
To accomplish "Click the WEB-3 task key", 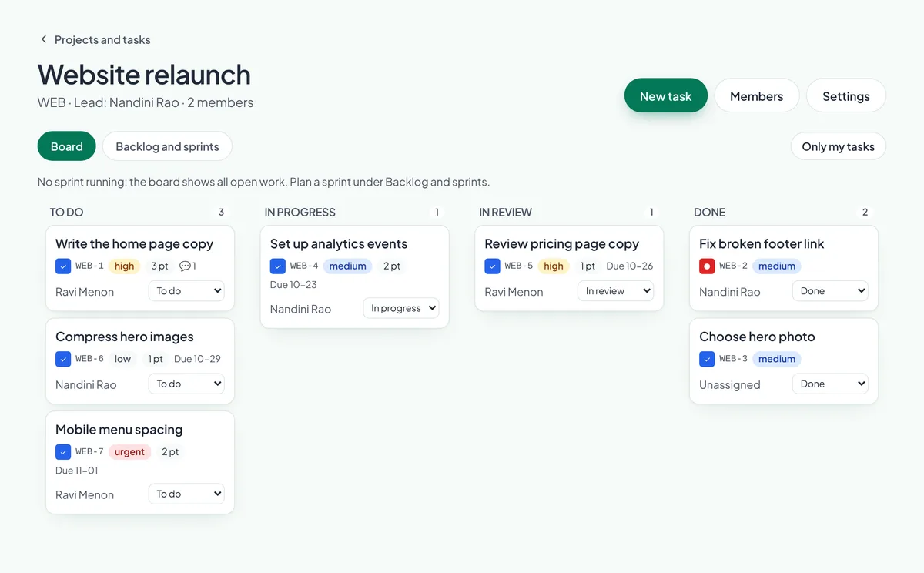I will (x=733, y=359).
